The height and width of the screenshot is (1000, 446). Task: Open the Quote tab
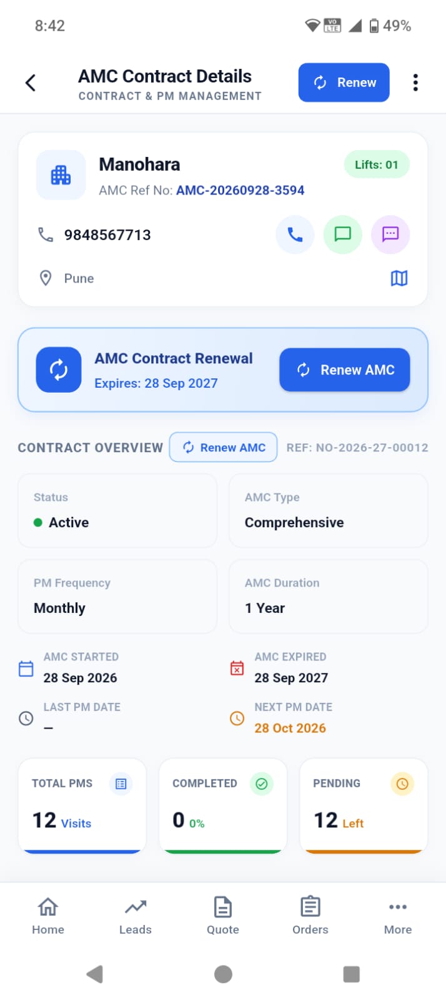coord(223,916)
